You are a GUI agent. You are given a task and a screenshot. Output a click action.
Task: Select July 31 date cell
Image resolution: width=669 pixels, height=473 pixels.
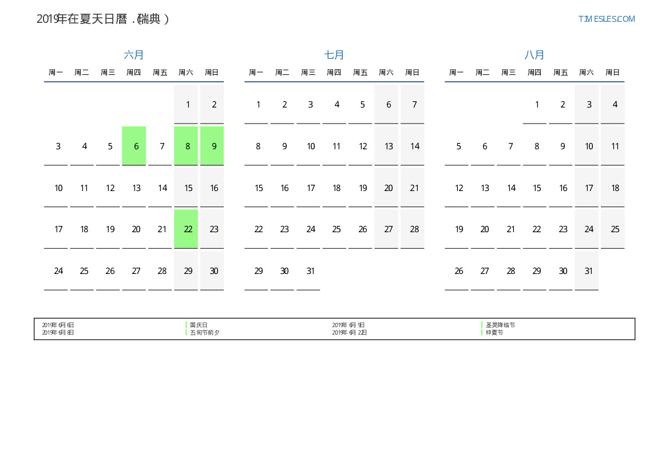pyautogui.click(x=310, y=271)
